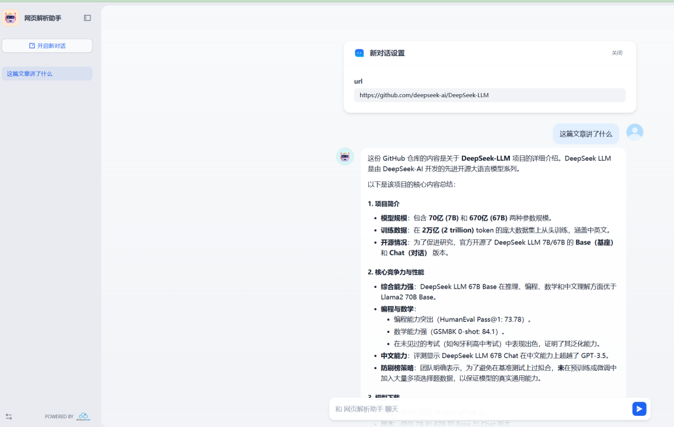
Task: Click the 1. 项目简介 heading in reply
Action: pos(383,204)
